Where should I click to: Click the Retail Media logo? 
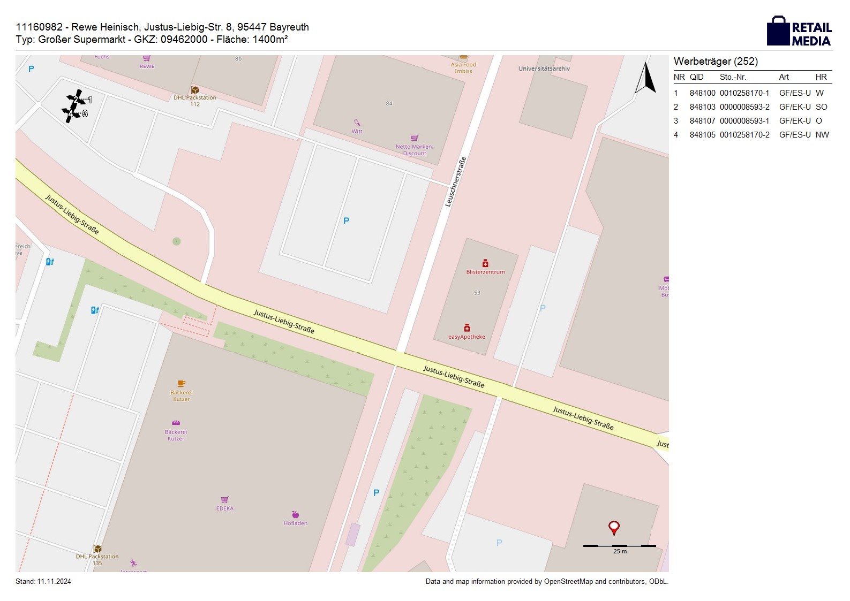[799, 32]
